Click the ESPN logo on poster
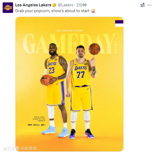This screenshot has height=153, width=155. [x=30, y=125]
